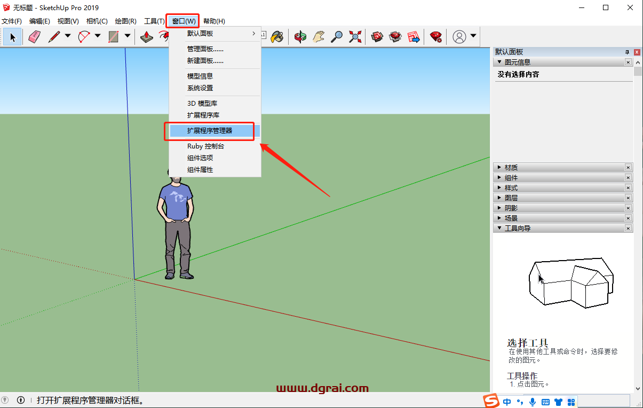Screen dimensions: 643x408
Task: Expand the 图层 panel section
Action: 499,197
